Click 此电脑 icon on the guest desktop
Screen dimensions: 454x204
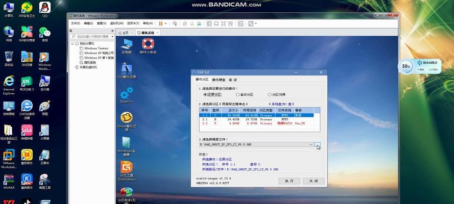(x=127, y=46)
